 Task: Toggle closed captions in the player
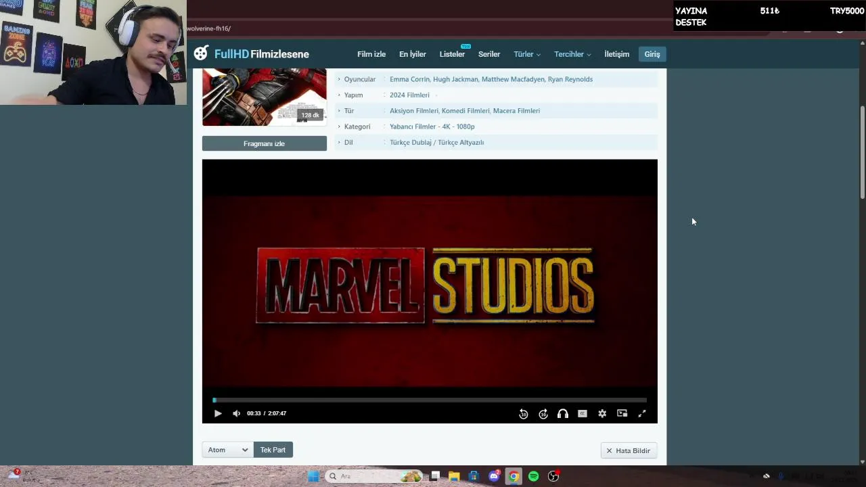[583, 413]
